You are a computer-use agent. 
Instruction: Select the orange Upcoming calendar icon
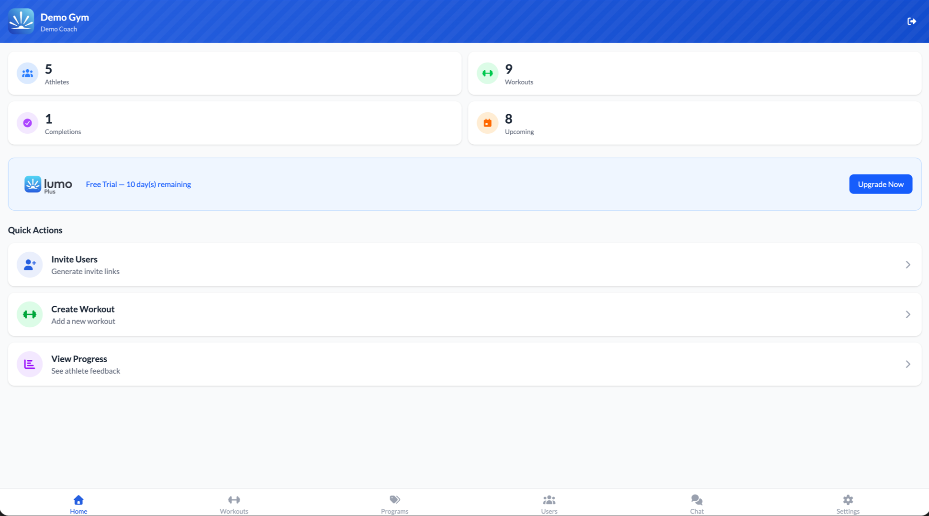pyautogui.click(x=487, y=123)
